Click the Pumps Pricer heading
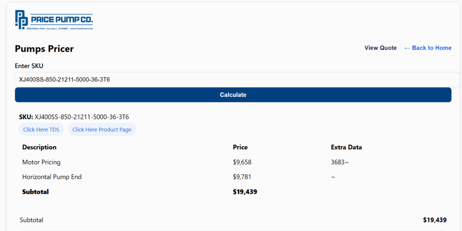 44,49
